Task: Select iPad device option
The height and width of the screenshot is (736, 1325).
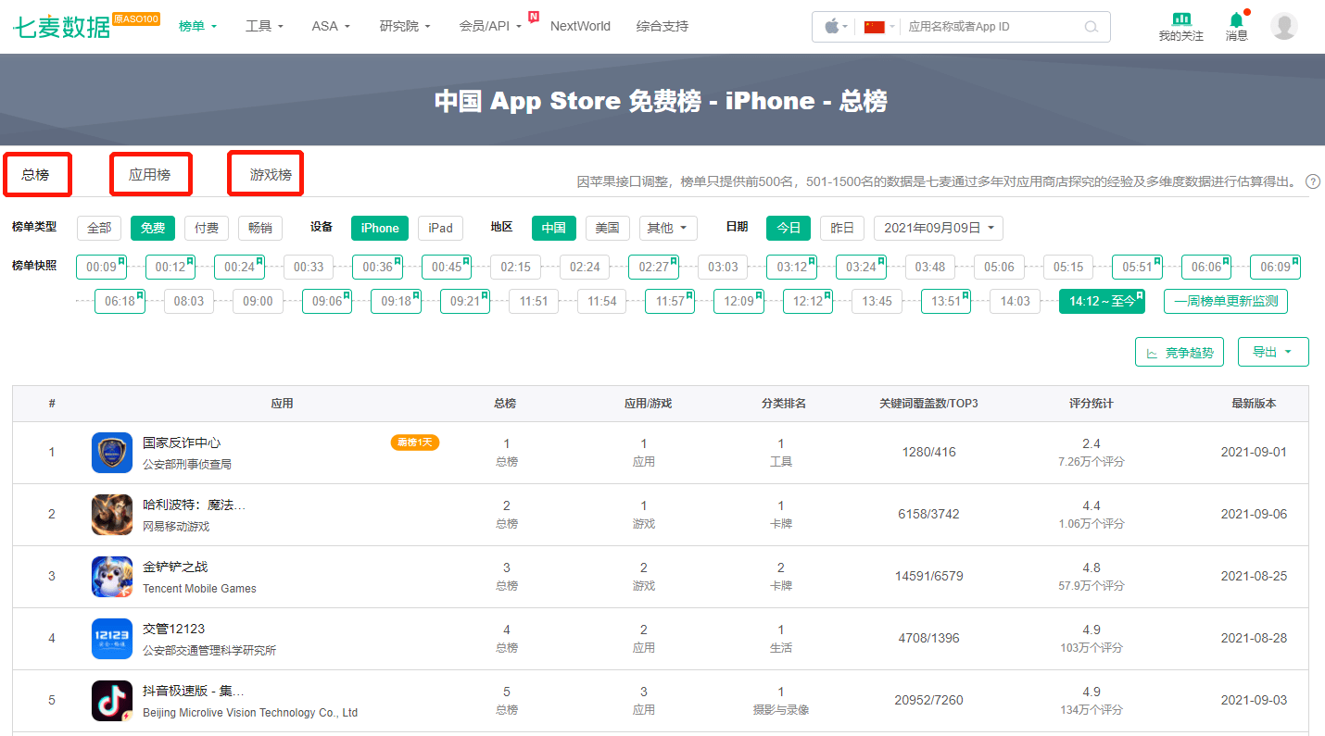Action: click(440, 228)
